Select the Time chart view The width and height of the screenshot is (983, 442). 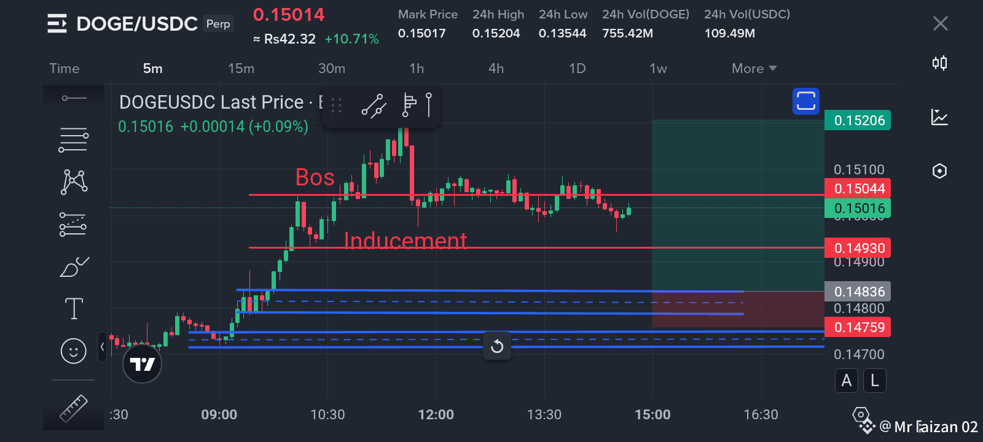coord(65,69)
